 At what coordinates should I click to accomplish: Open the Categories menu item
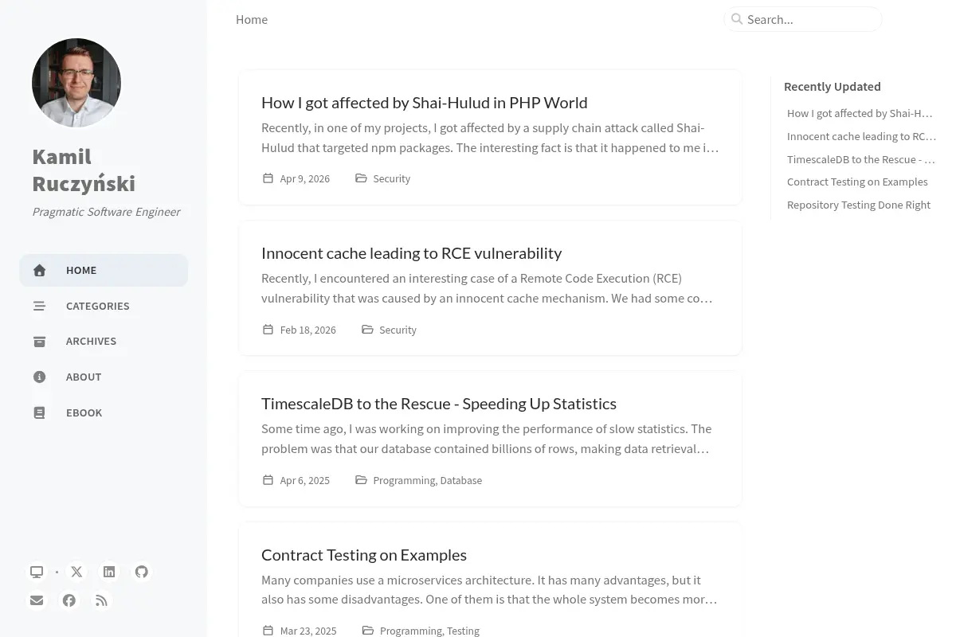[x=104, y=306]
